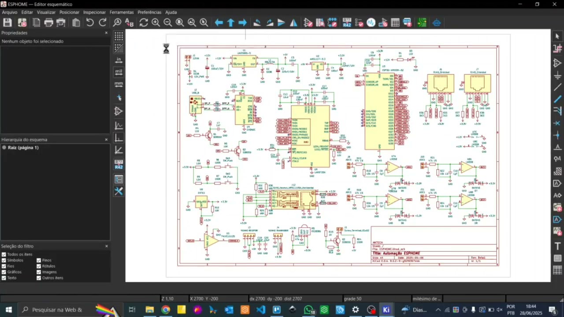Image resolution: width=564 pixels, height=317 pixels.
Task: Select the No-Connect flag tool
Action: 557,123
